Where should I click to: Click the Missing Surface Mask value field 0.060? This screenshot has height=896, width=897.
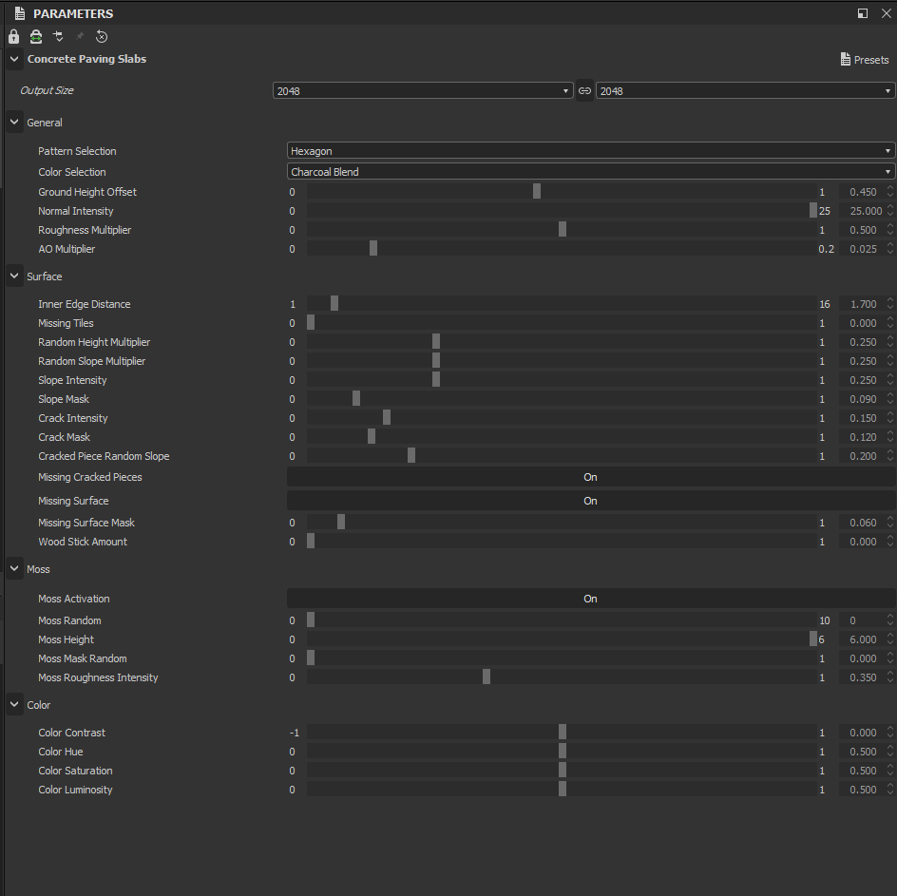(x=863, y=523)
